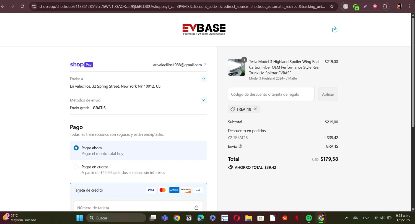Open the account options three-dot menu beside the email
The width and height of the screenshot is (415, 224).
pyautogui.click(x=205, y=65)
